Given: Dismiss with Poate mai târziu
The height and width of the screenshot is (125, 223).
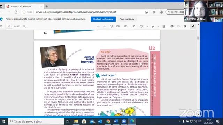Looking at the screenshot, I should [x=127, y=19].
